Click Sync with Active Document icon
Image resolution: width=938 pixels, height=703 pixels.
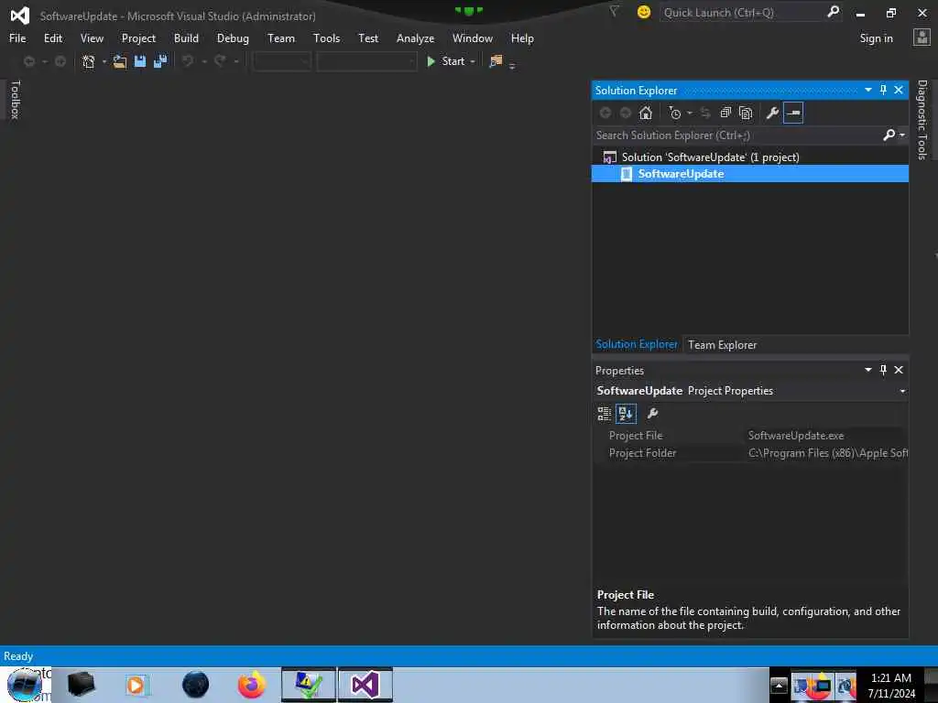[705, 113]
